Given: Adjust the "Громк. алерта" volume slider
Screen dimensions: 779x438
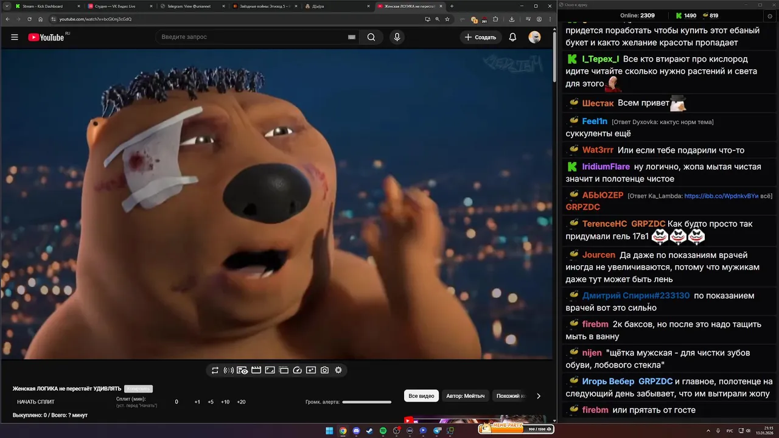Looking at the screenshot, I should coord(367,401).
